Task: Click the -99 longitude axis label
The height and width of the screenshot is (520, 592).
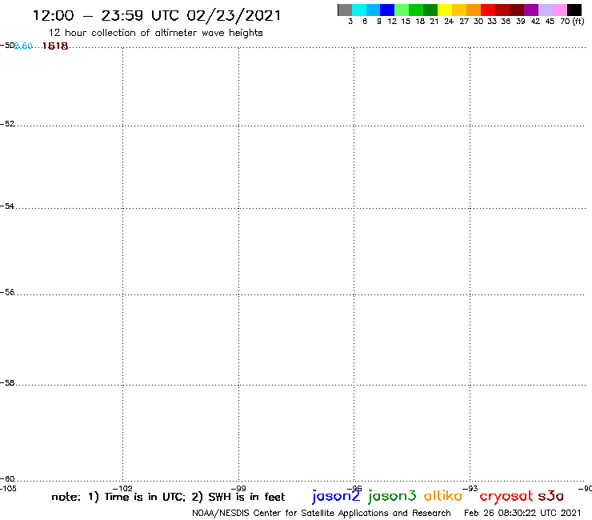Action: pos(238,489)
